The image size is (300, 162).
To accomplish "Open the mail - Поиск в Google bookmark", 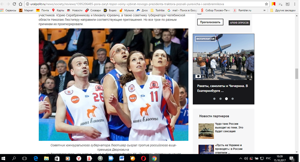I will click(182, 10).
